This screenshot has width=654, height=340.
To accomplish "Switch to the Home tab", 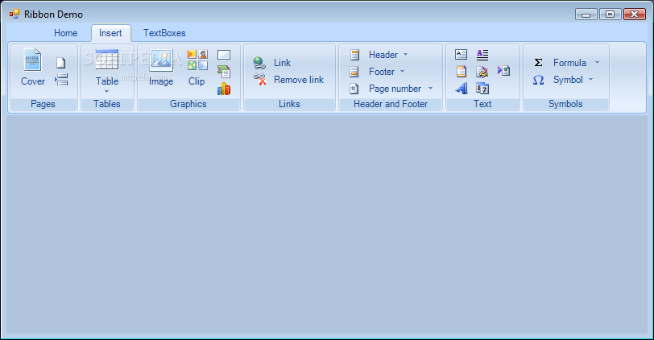I will [x=65, y=33].
